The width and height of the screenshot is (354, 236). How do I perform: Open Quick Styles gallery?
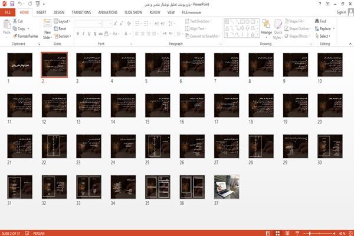coord(278,24)
